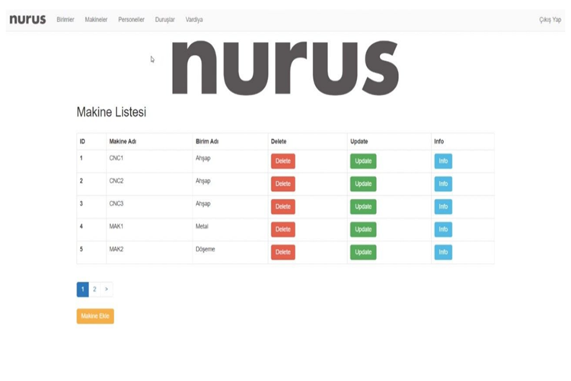Update the MAK2 machine
Screen dimensions: 571x381
[x=363, y=252]
